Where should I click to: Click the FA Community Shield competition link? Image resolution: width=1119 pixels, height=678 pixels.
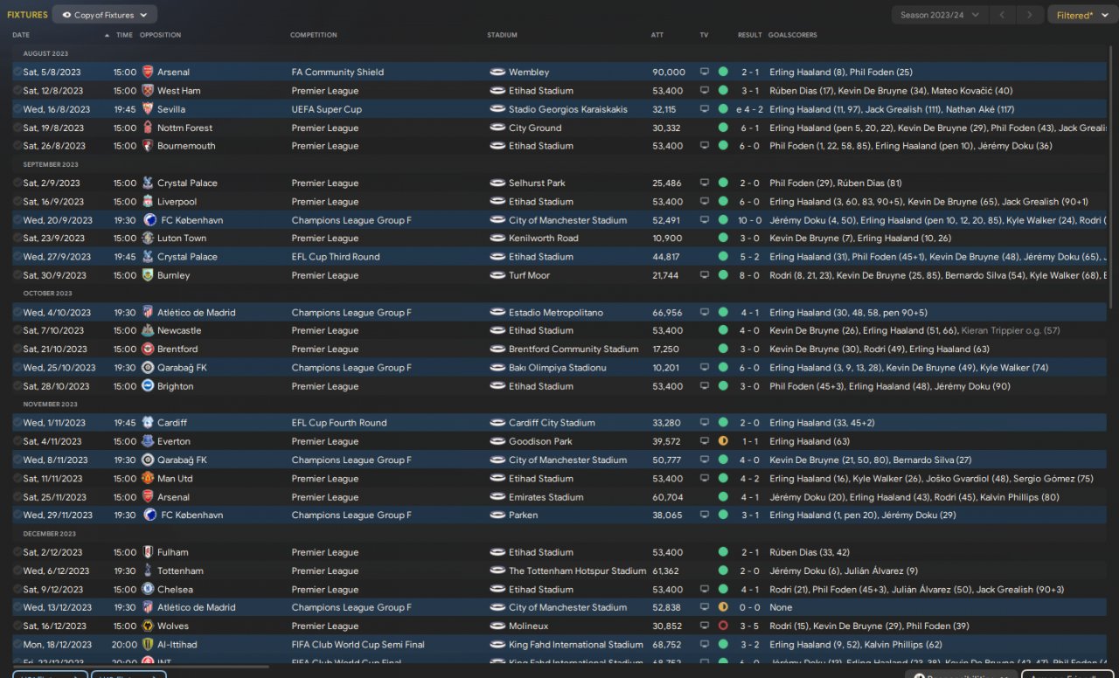[x=337, y=73]
